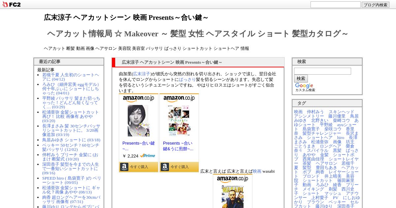Select the ヘアサロン tag
The height and width of the screenshot is (208, 396).
(326, 163)
